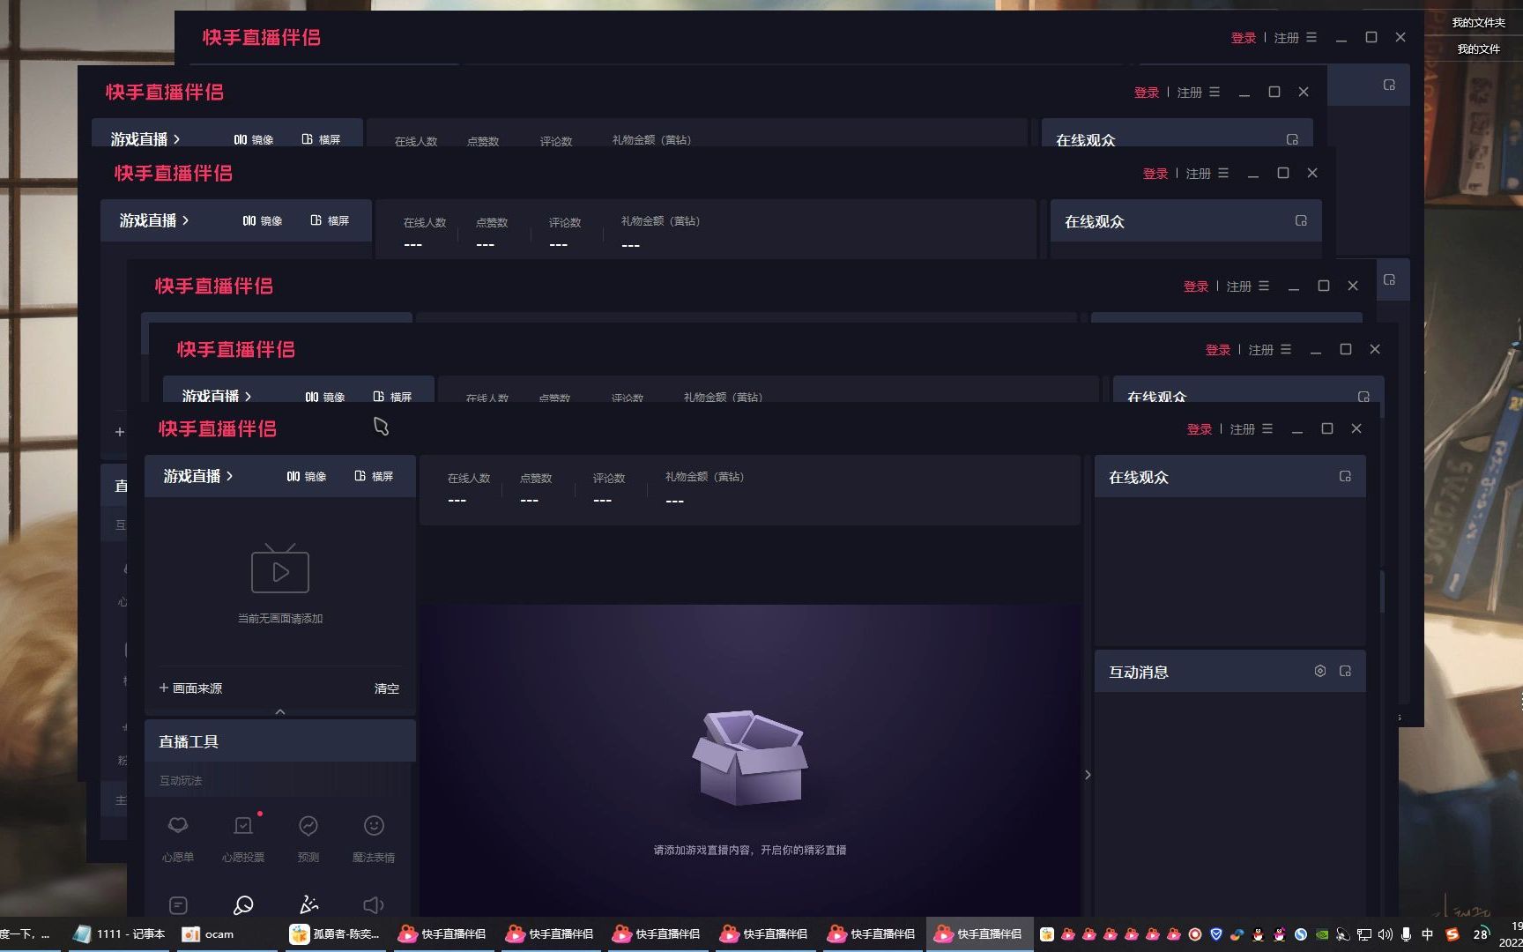Screen dimensions: 1523x952
Task: Switch input language via 中 indicator
Action: point(1428,934)
